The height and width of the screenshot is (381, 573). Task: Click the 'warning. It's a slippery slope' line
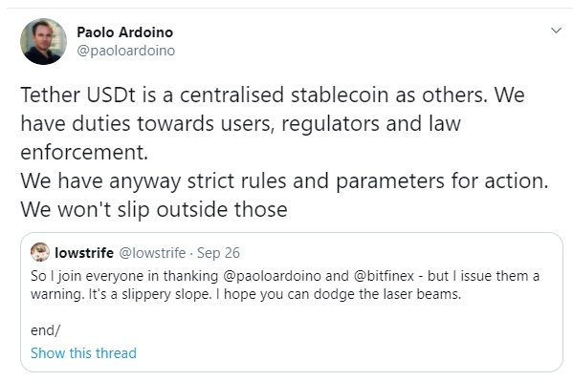pyautogui.click(x=246, y=294)
